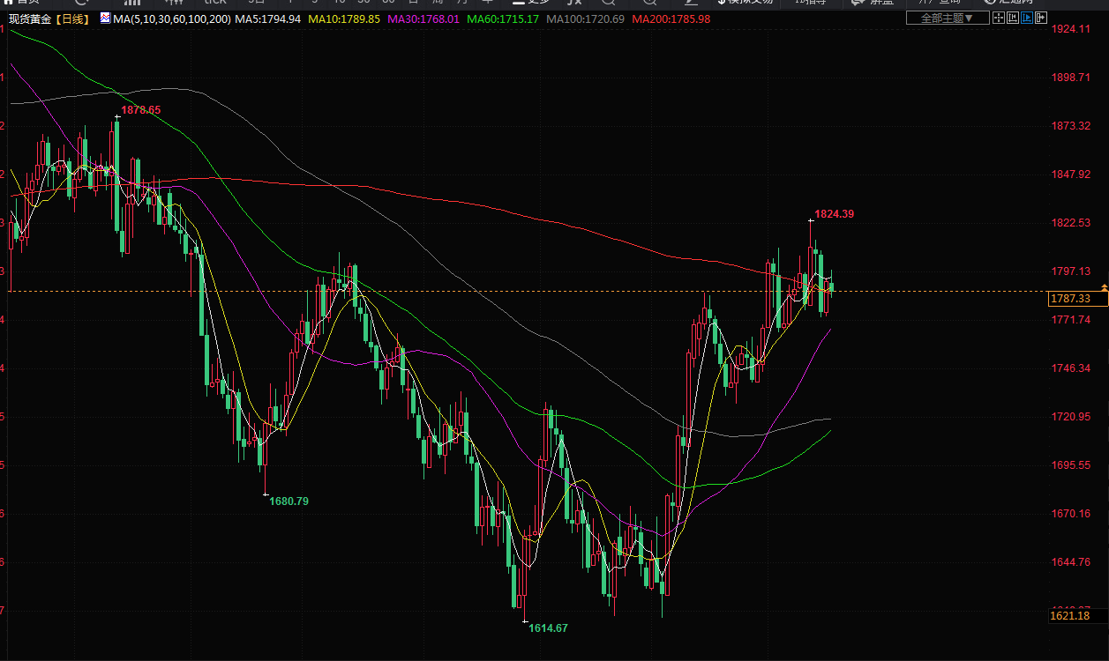The image size is (1109, 661).
Task: Click the blue highlighted play-panel icon
Action: (1028, 18)
